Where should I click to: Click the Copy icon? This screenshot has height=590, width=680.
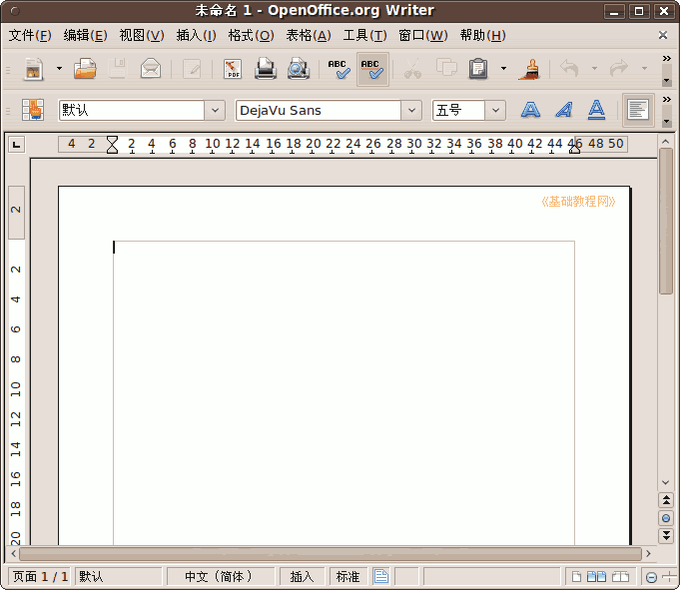click(446, 69)
